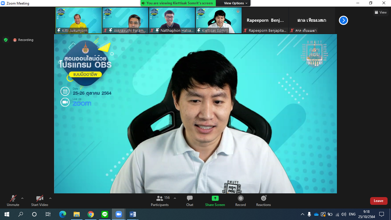Open Windows taskbar search
The width and height of the screenshot is (391, 220).
21,214
